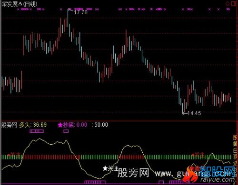Click the : 50.00 indicator value
Screen dimensions: 238x185
coord(100,125)
